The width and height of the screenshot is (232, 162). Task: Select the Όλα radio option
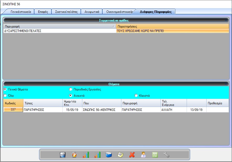(5, 96)
